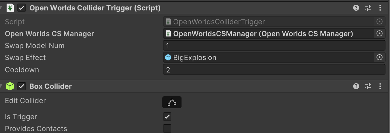The image size is (390, 133).
Task: Open help for Open Worlds Collider Trigger script
Action: (356, 8)
